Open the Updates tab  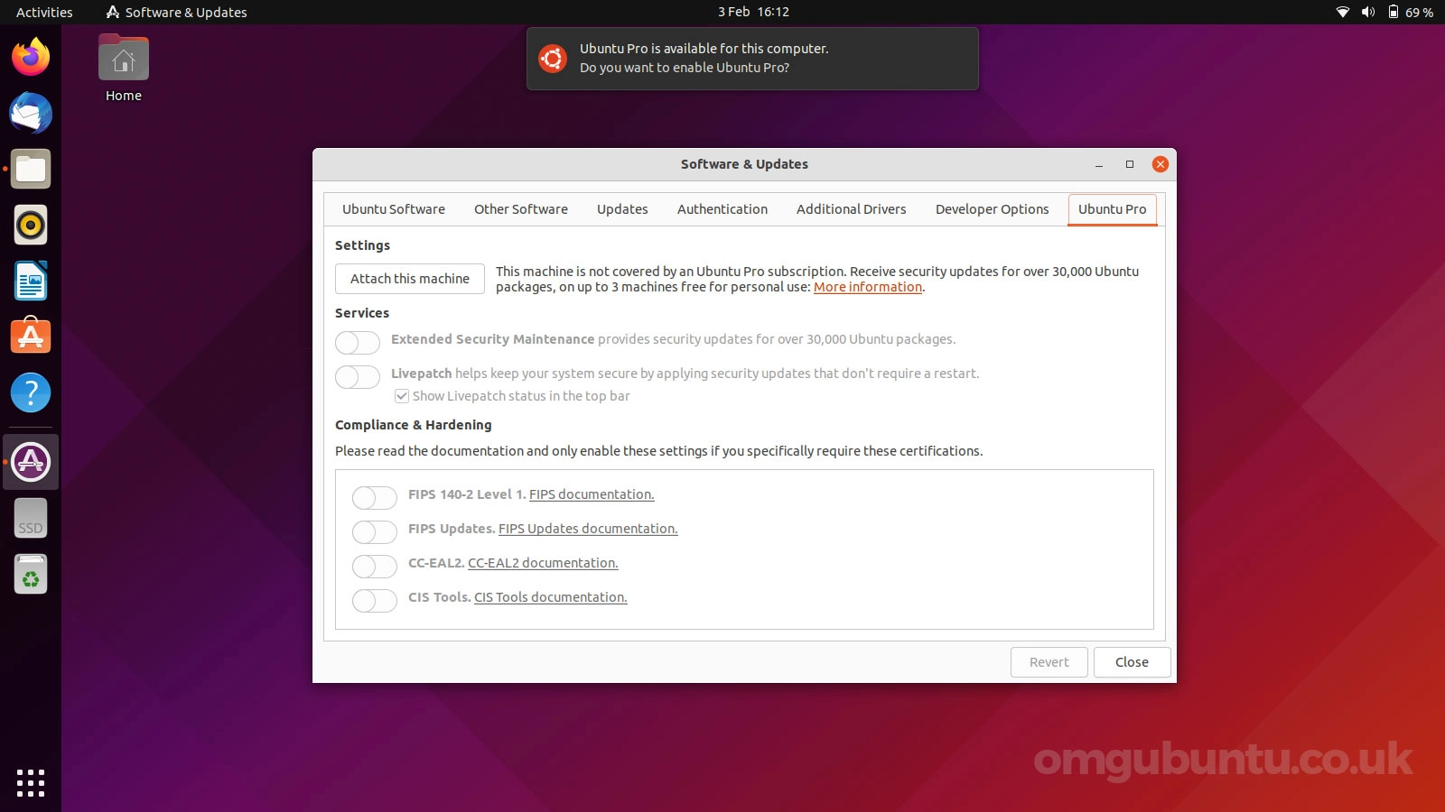pyautogui.click(x=622, y=209)
